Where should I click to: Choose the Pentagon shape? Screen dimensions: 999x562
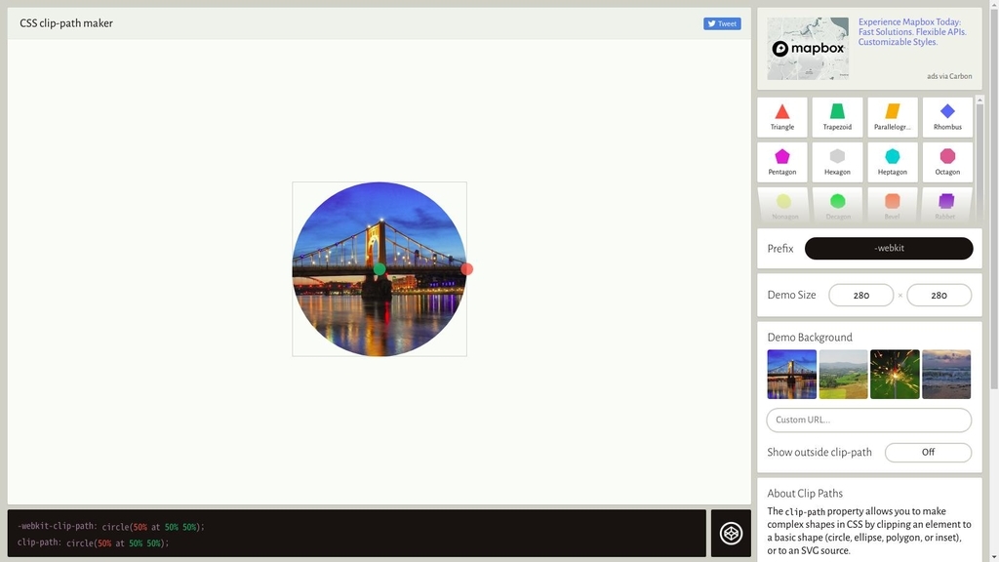tap(781, 163)
